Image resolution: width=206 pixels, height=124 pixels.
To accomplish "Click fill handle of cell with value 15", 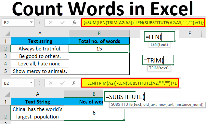I will coord(130,52).
